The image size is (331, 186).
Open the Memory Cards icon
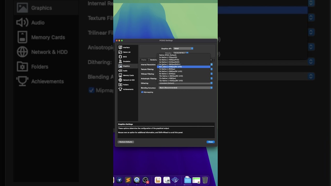pyautogui.click(x=120, y=75)
